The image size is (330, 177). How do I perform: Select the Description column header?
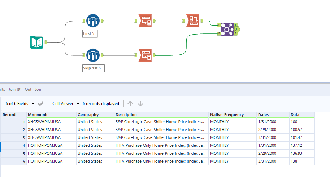[x=161, y=115]
